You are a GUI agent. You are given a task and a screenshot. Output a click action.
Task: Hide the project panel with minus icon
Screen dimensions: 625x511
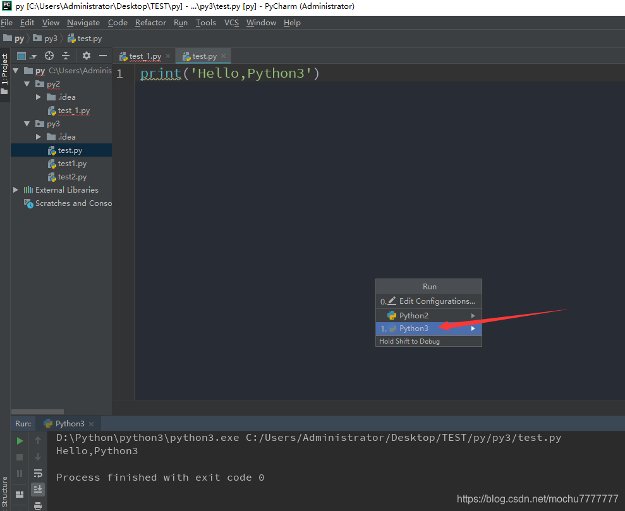click(103, 56)
